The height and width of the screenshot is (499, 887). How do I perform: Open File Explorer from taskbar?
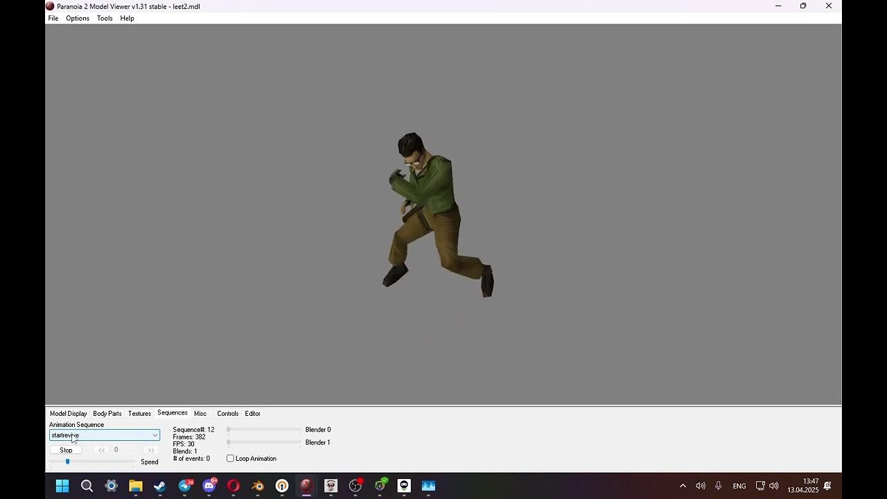click(x=135, y=486)
